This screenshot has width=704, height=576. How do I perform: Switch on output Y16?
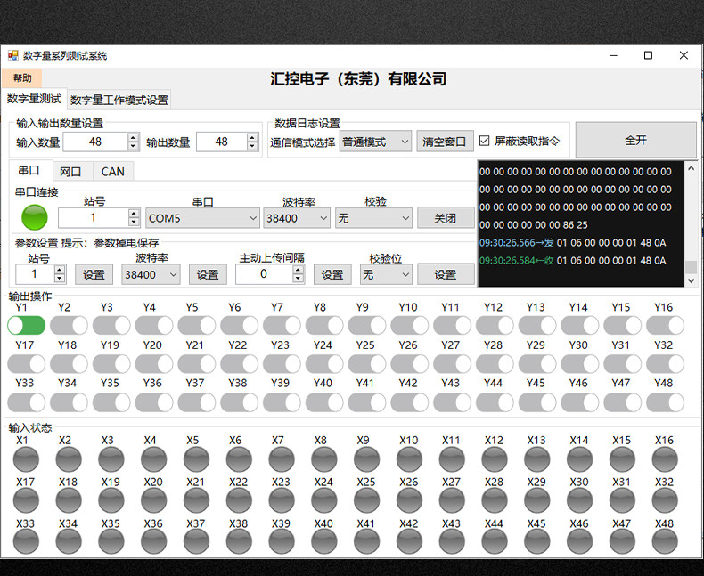[x=665, y=325]
